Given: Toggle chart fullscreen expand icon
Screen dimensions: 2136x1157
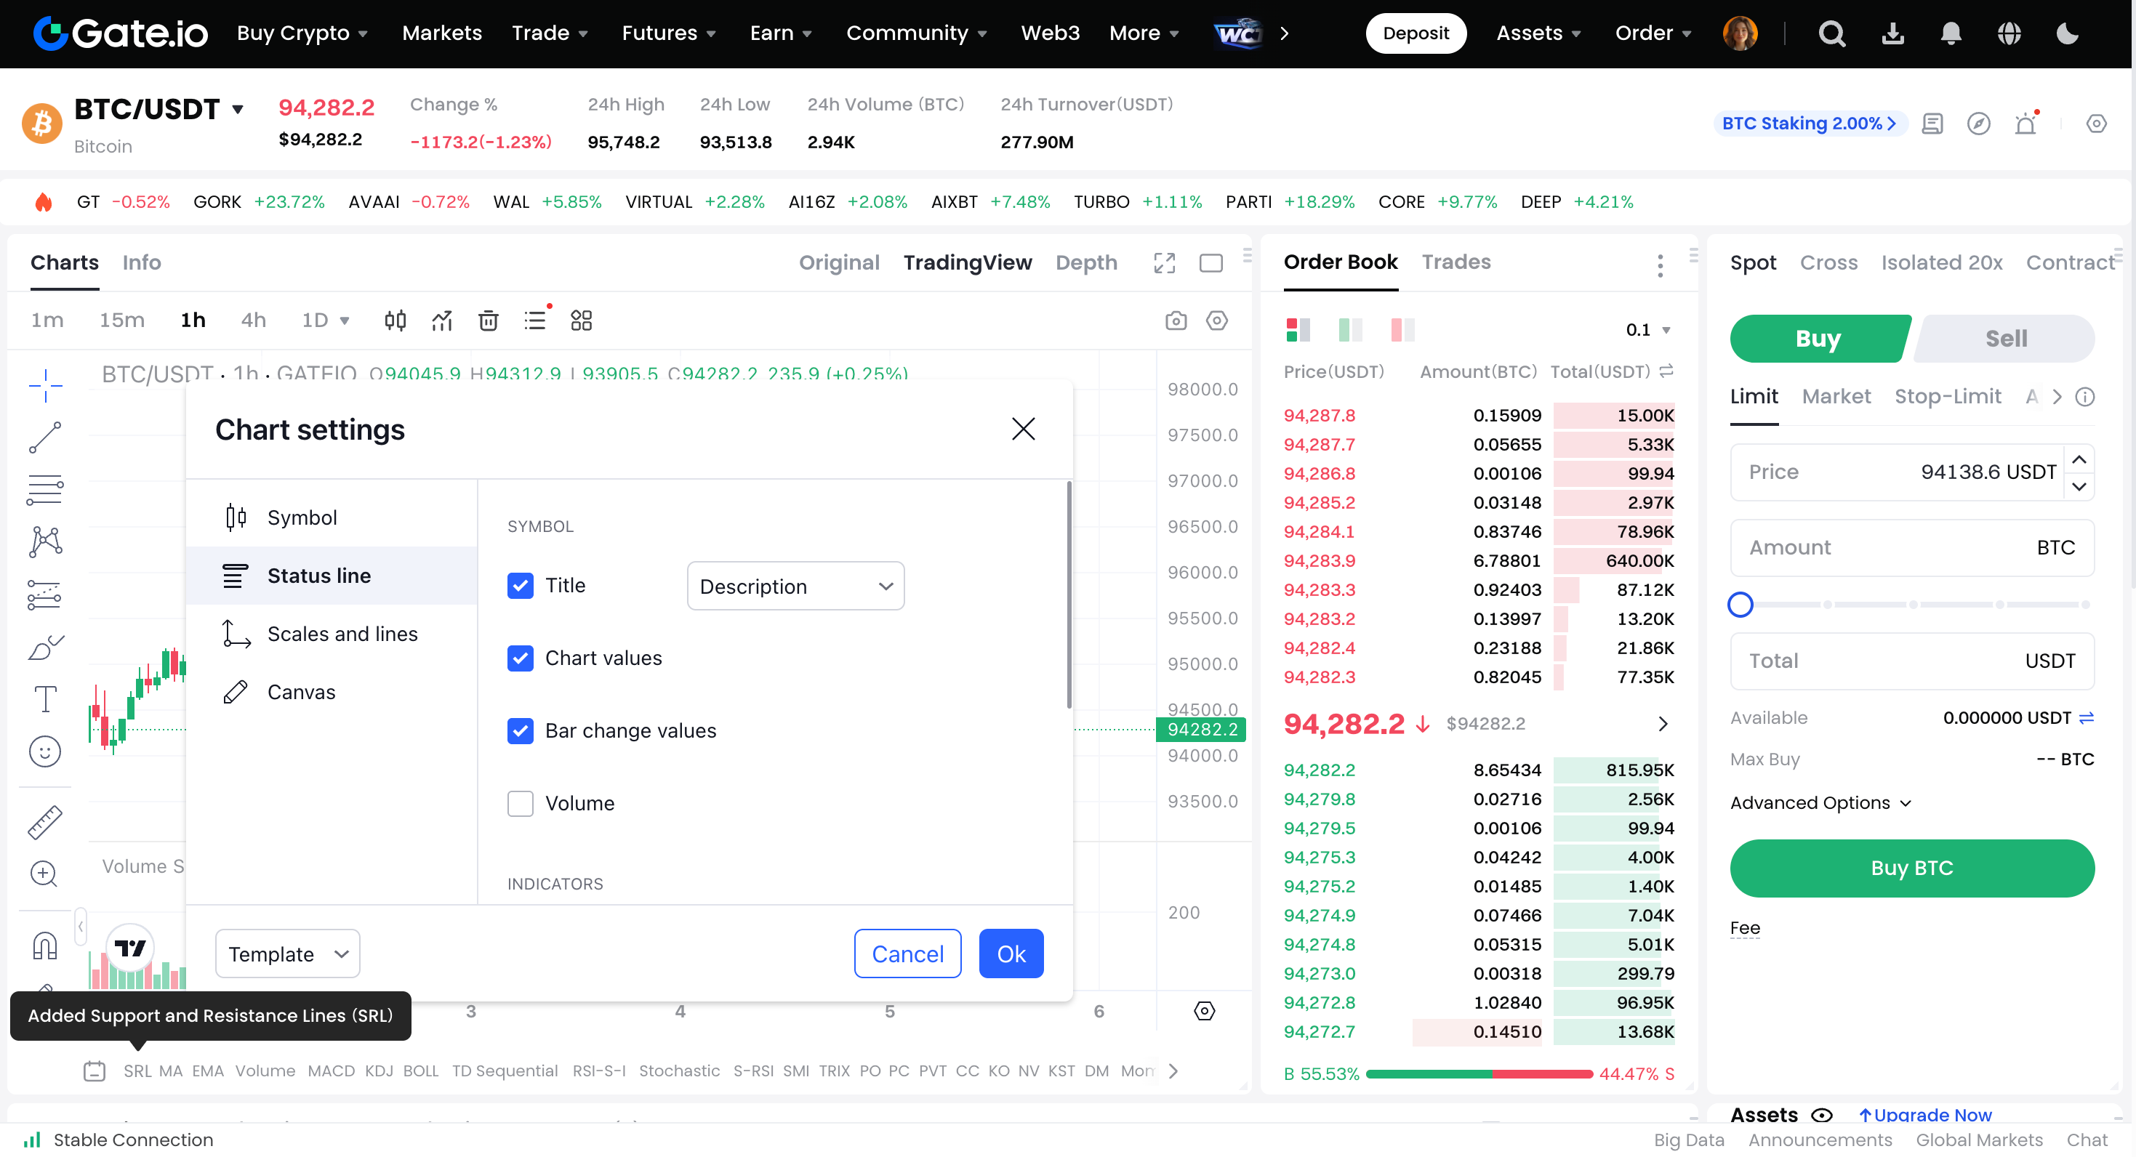Looking at the screenshot, I should point(1164,263).
